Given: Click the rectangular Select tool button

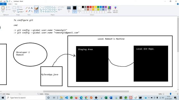Looking at the screenshot, I should point(14,8).
